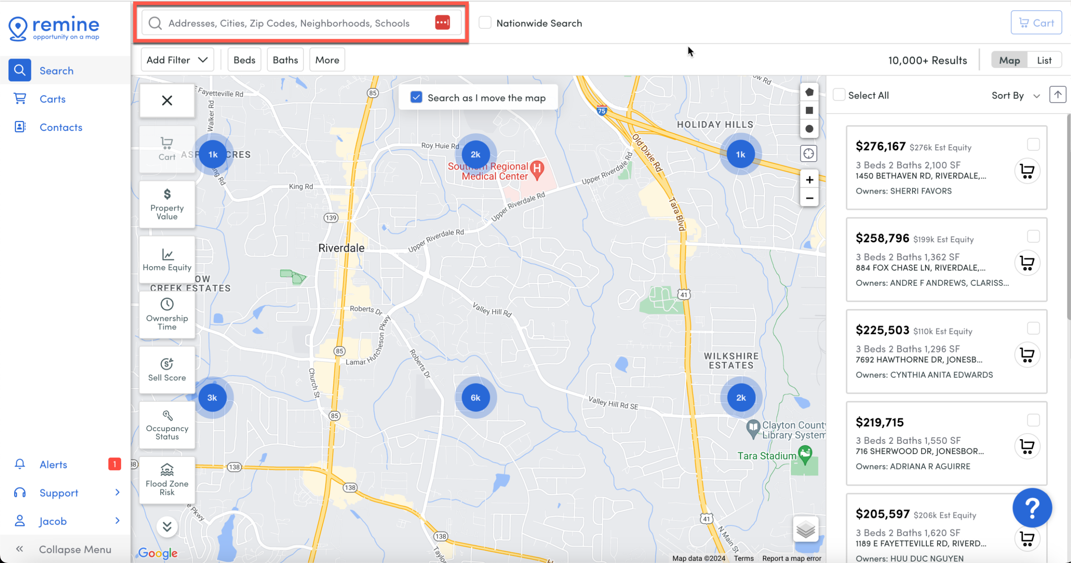The image size is (1071, 563).
Task: Expand the Jacob account menu
Action: click(117, 521)
